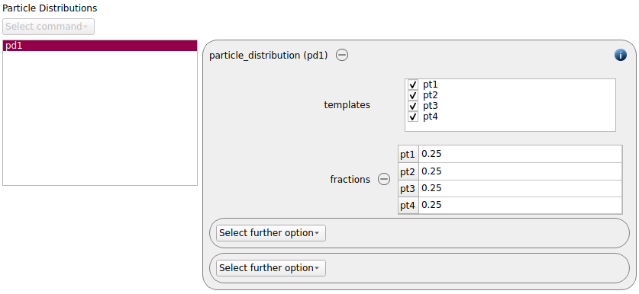Click the Particle Distributions heading
Screen dimensions: 639x294
point(50,8)
